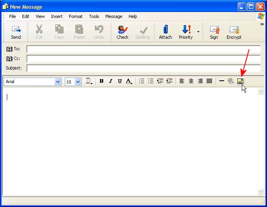Click the create hyperlink icon
267x207 pixels.
[x=231, y=81]
